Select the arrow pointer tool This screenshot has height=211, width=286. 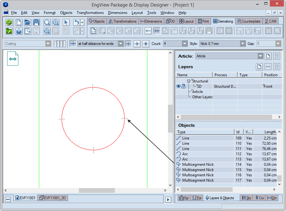tap(66, 22)
